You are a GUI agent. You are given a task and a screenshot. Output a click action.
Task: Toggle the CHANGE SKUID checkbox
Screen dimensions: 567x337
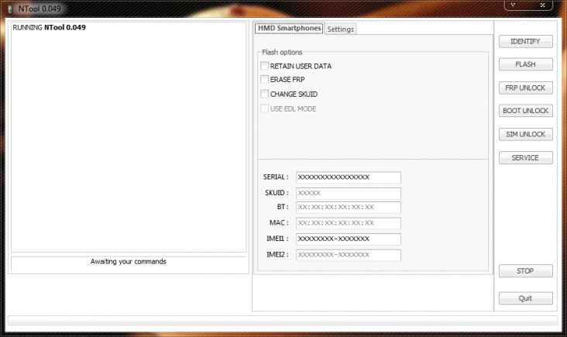coord(265,94)
